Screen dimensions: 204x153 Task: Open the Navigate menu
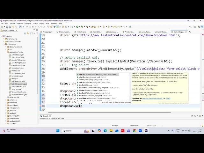pos(28,24)
